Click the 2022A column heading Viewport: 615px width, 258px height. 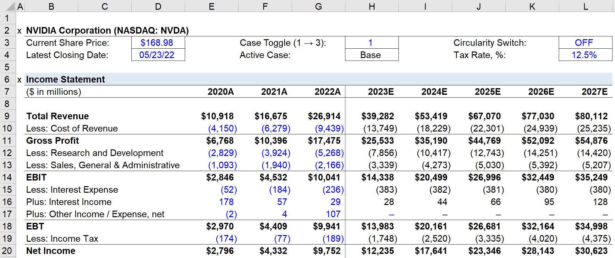point(327,92)
